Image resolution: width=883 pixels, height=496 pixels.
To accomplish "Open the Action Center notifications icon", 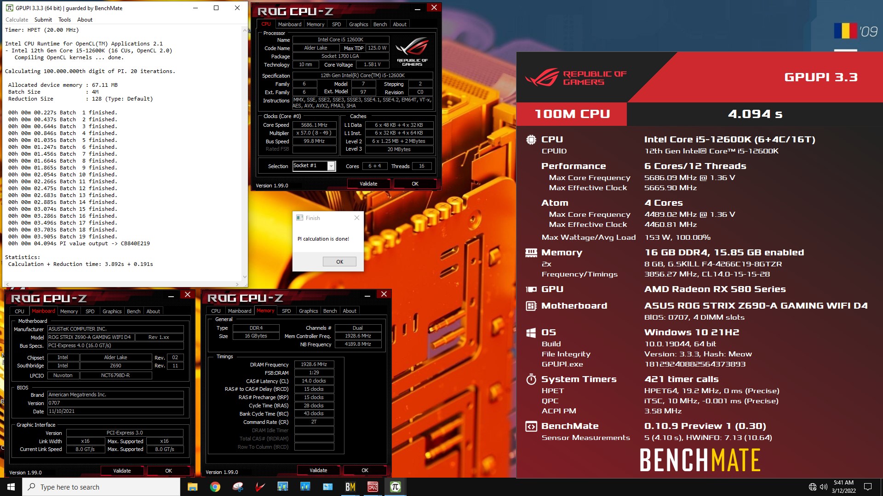I will coord(868,487).
